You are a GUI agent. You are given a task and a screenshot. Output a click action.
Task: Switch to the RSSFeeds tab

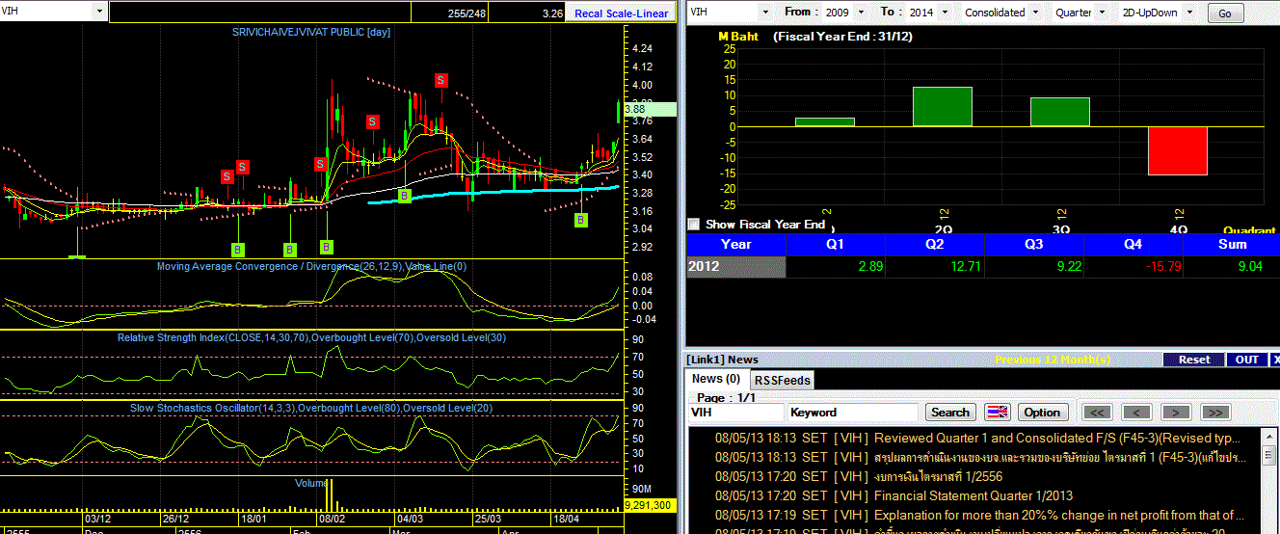(x=782, y=380)
